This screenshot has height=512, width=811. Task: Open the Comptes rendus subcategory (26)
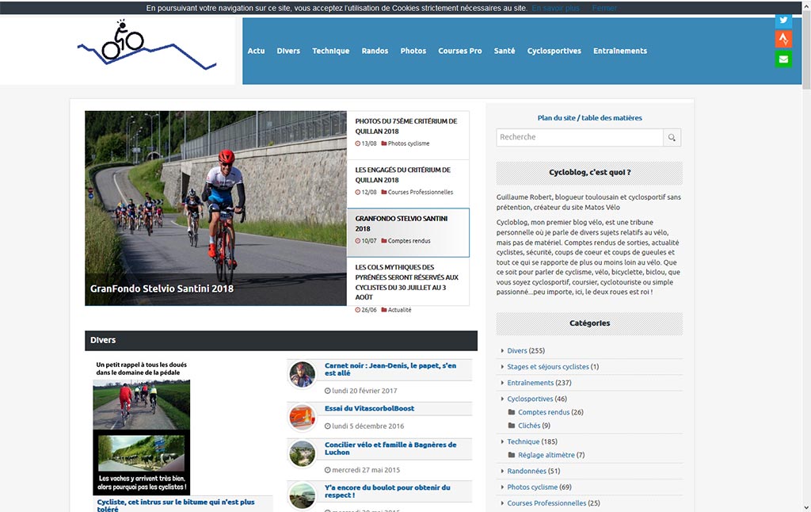(x=543, y=412)
